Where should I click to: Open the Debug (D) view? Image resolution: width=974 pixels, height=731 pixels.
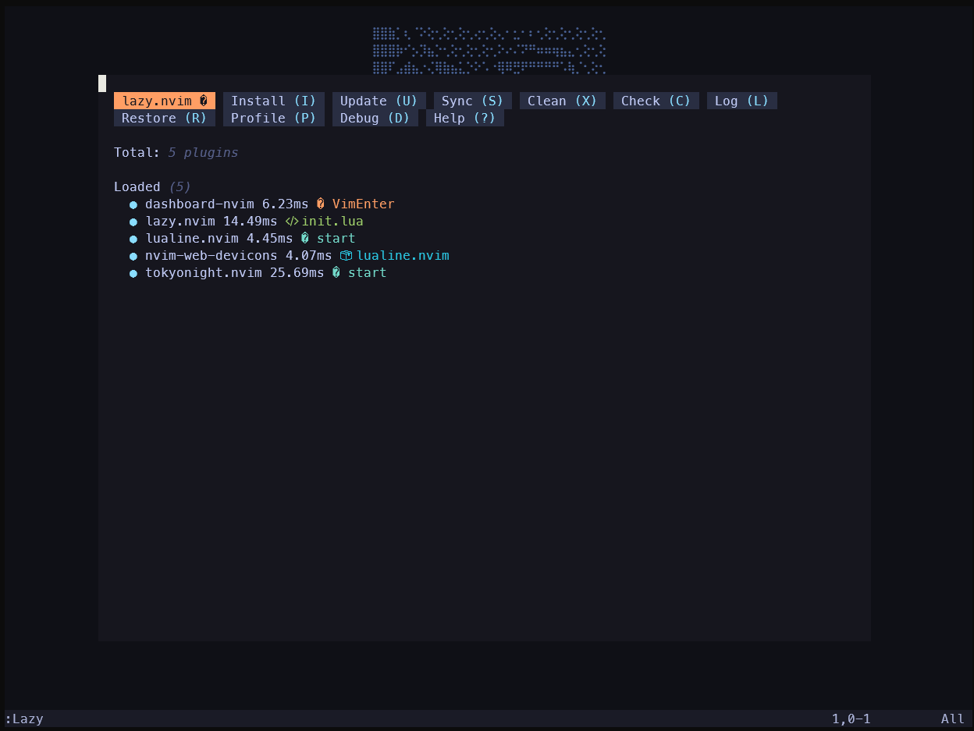click(x=375, y=118)
